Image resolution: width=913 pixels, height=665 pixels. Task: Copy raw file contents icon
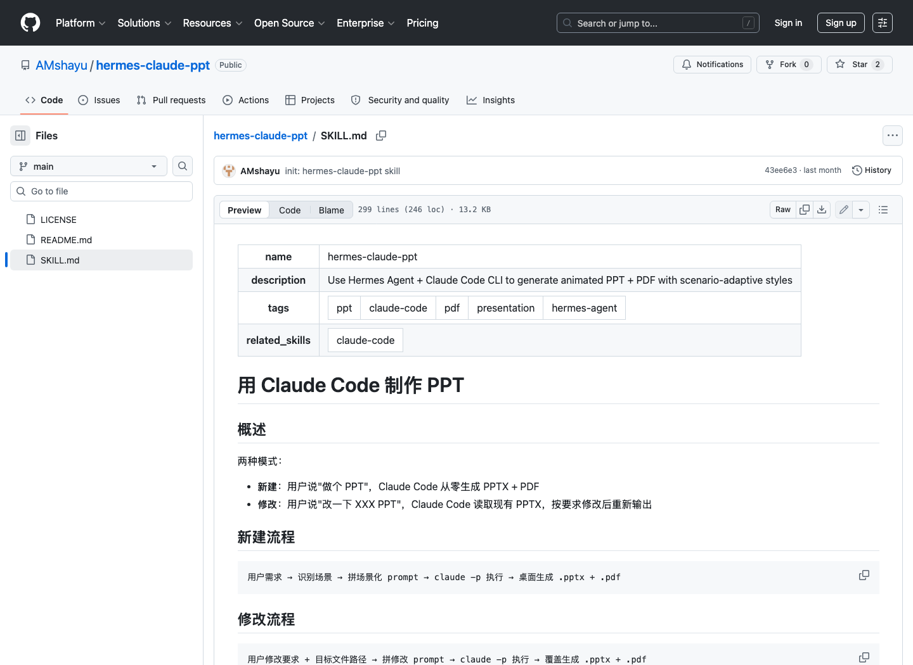click(x=805, y=210)
